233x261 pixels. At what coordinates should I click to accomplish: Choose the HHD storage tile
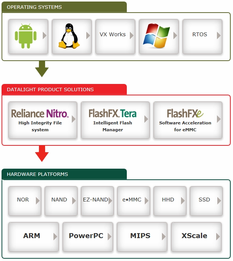[x=170, y=201]
